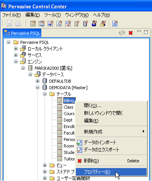
Task: Click the red X delete icon in panel header
Action: click(x=131, y=33)
